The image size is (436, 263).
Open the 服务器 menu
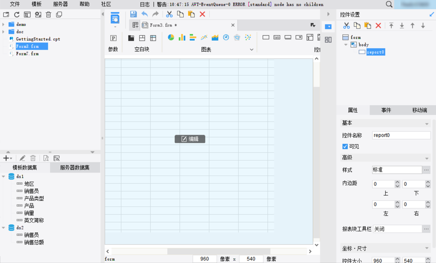[60, 4]
